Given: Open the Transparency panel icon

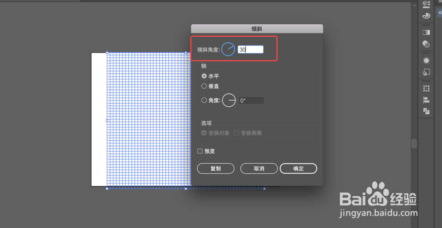Looking at the screenshot, I should point(426,44).
